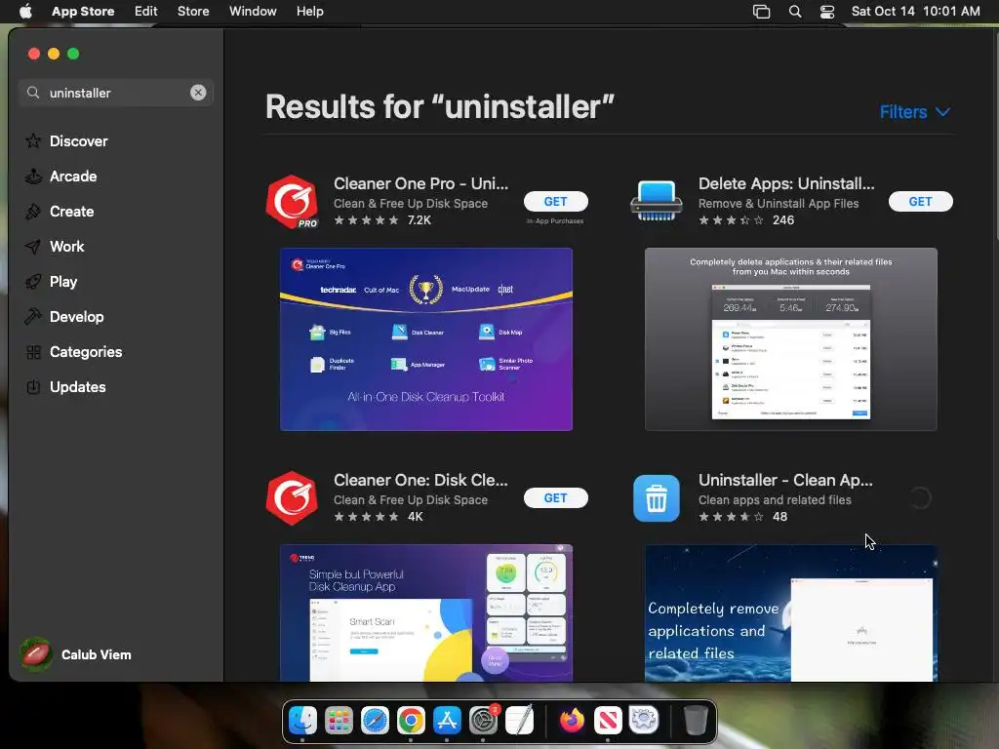Open the Store menu

click(193, 12)
